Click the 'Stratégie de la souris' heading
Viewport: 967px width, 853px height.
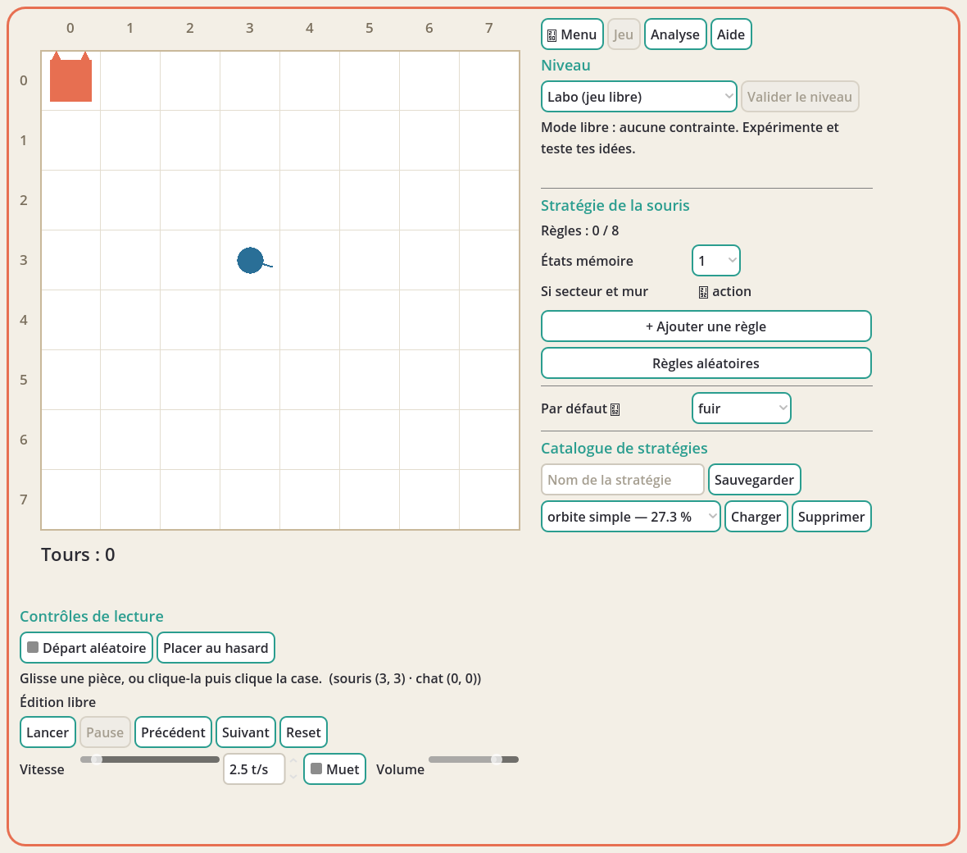615,206
